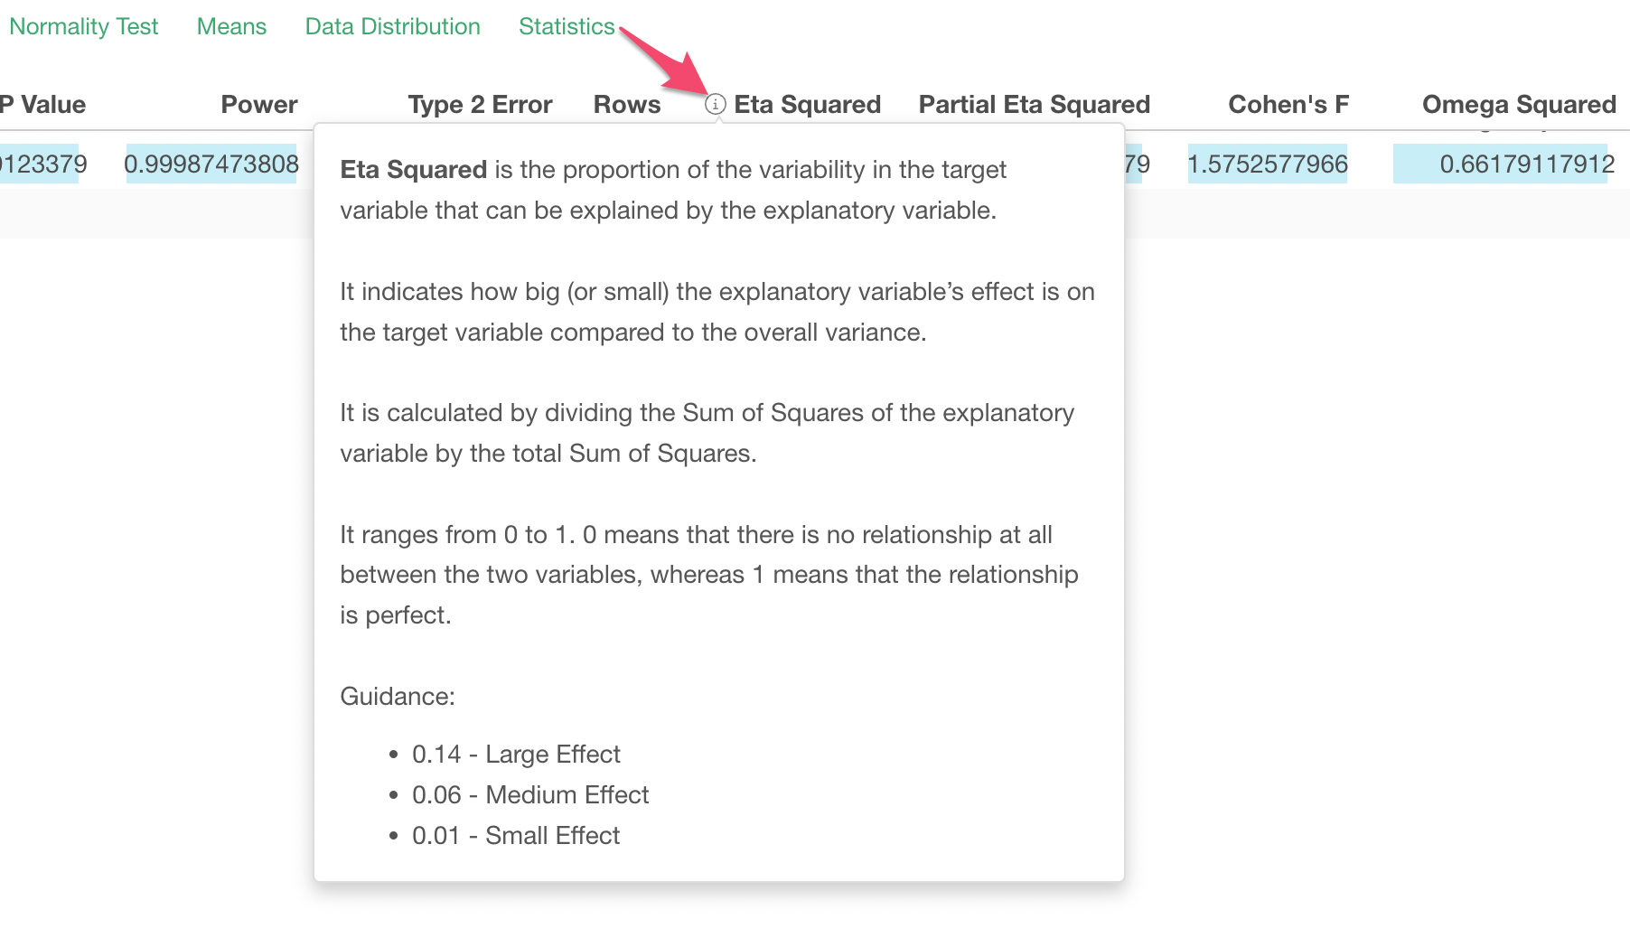Screen dimensions: 1630x938
Task: Click the Eta Squared column header
Action: [807, 105]
